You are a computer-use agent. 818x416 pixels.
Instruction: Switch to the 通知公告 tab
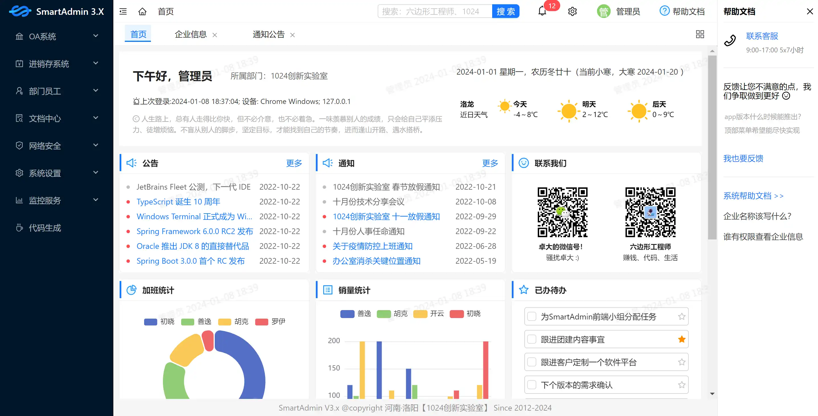pyautogui.click(x=269, y=34)
